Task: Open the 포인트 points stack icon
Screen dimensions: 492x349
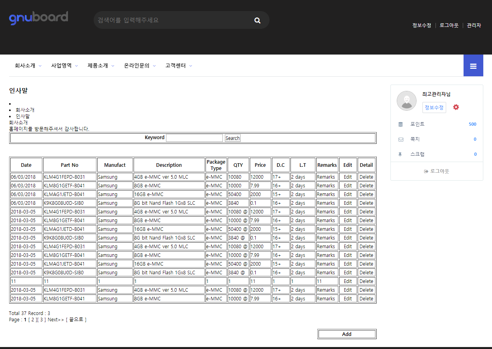Action: (401, 124)
